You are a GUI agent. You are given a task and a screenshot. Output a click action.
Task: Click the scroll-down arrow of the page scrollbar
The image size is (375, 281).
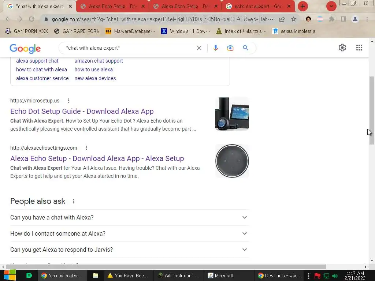click(372, 261)
